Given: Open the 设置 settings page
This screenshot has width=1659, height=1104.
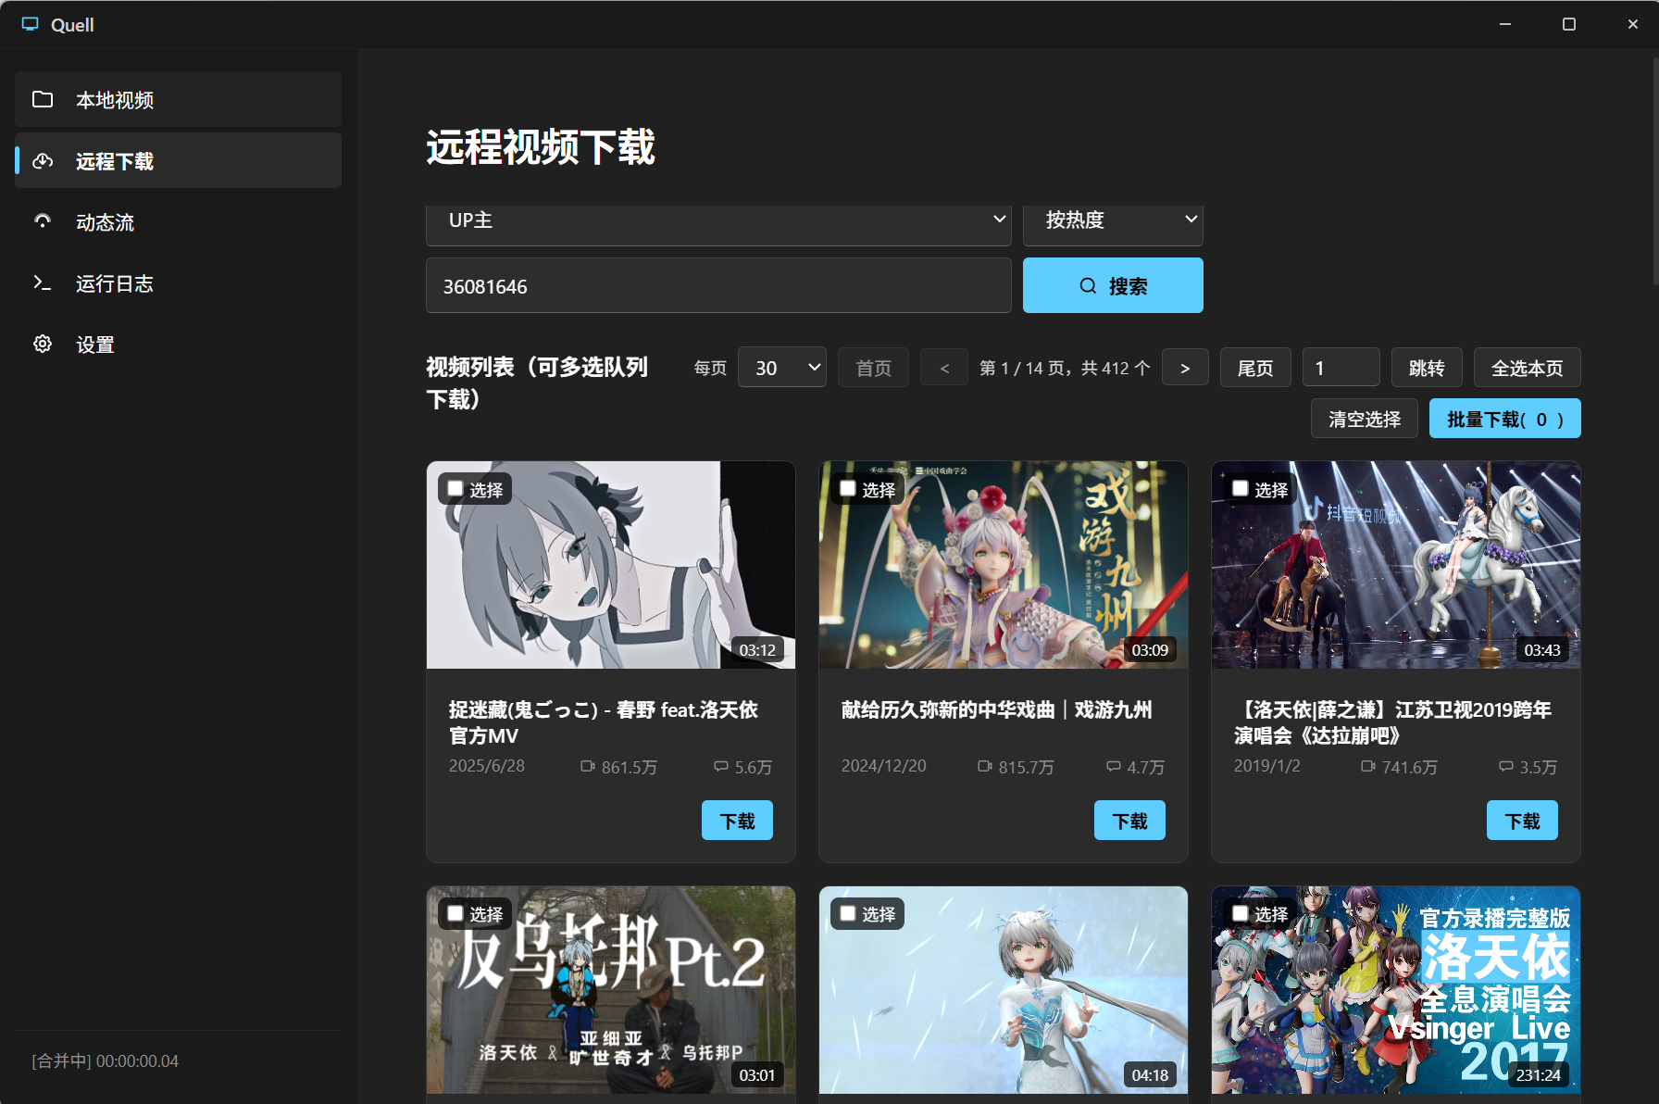Looking at the screenshot, I should click(x=94, y=344).
